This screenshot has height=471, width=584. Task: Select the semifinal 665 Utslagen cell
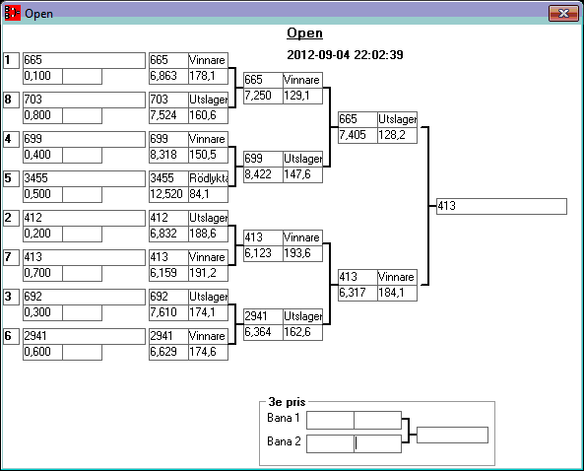point(397,119)
